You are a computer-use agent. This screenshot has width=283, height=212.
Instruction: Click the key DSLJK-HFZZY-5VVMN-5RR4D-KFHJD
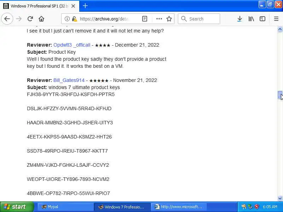[69, 108]
